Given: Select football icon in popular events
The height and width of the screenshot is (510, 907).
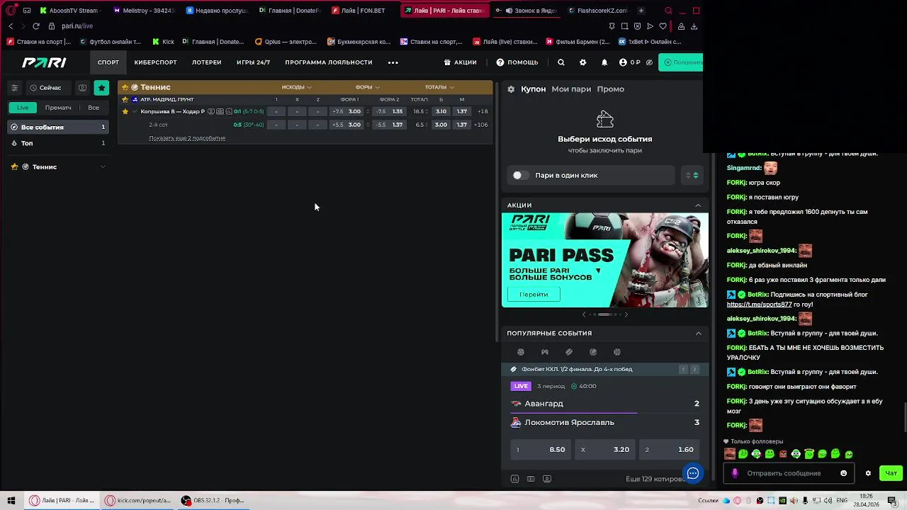Looking at the screenshot, I should [x=521, y=352].
